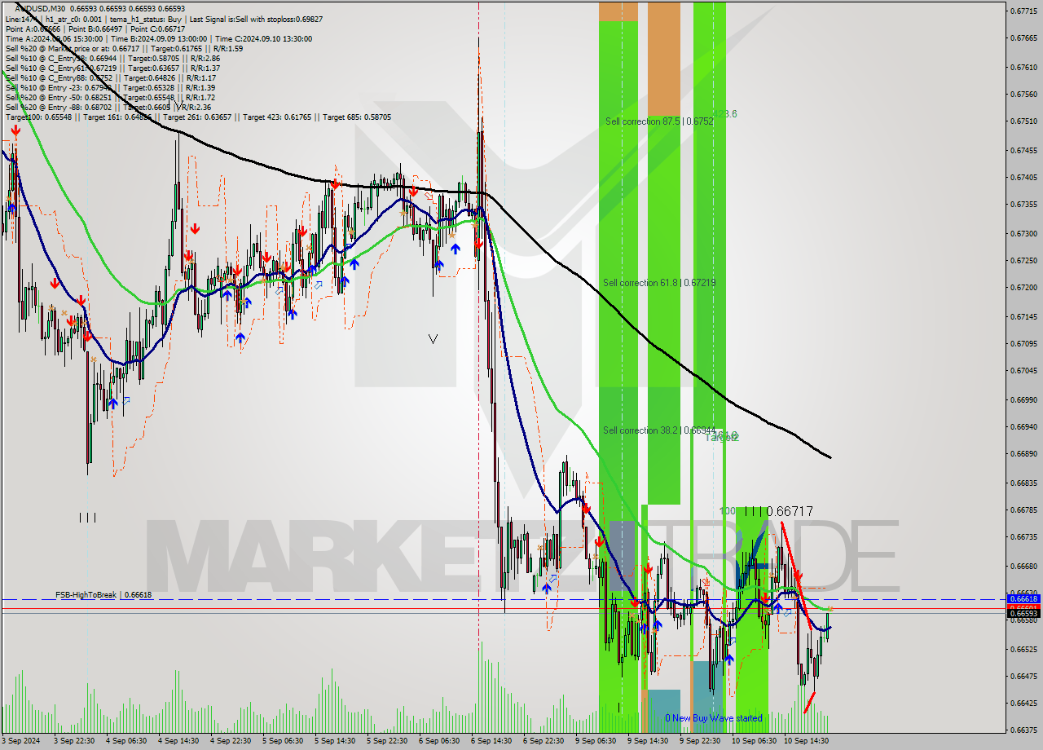Click the black 0.66593 current price tag
The width and height of the screenshot is (1043, 750).
[x=1024, y=613]
